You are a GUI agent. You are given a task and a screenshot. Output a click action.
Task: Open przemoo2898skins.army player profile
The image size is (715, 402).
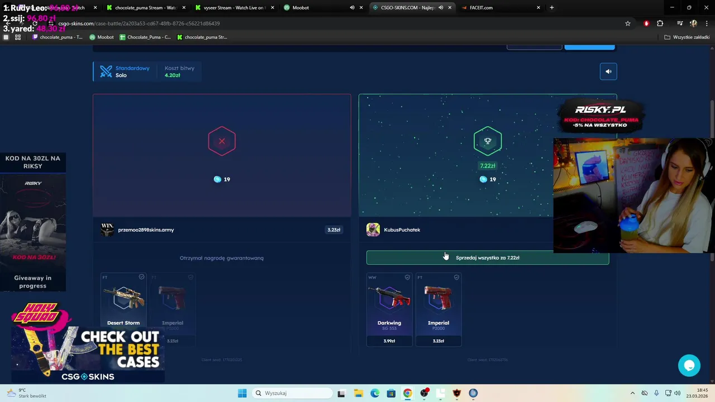click(x=139, y=230)
